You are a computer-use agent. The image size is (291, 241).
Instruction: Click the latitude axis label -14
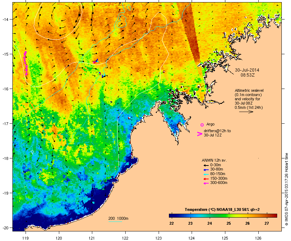(5, 19)
